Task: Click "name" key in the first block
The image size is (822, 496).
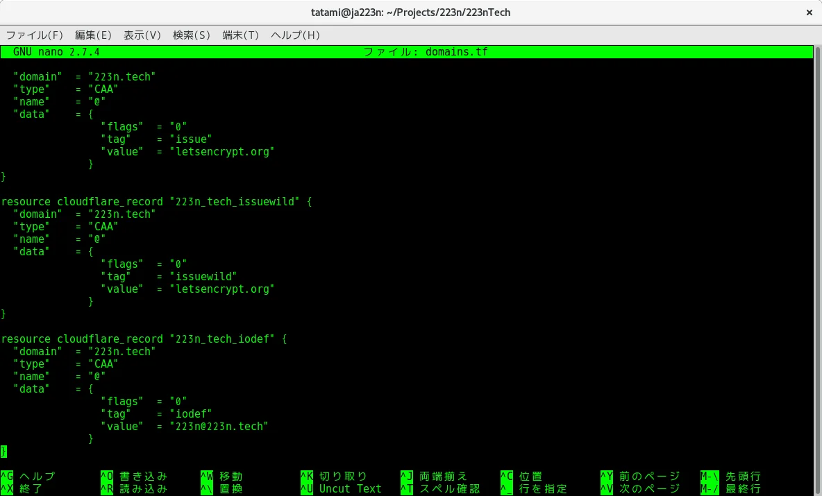Action: point(31,101)
